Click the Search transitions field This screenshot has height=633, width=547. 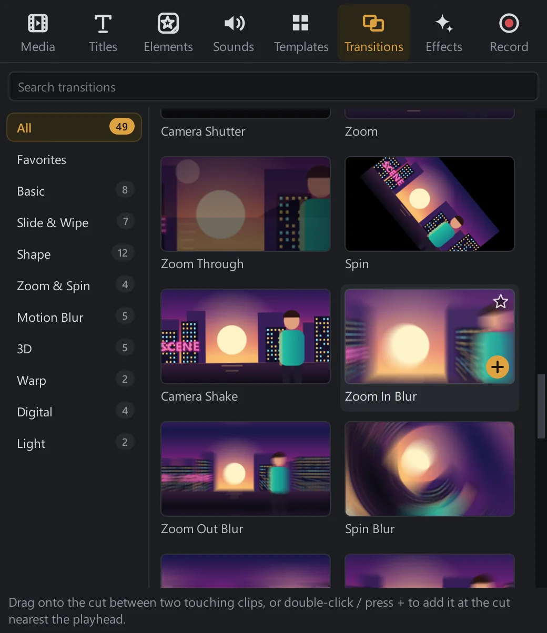click(x=273, y=87)
